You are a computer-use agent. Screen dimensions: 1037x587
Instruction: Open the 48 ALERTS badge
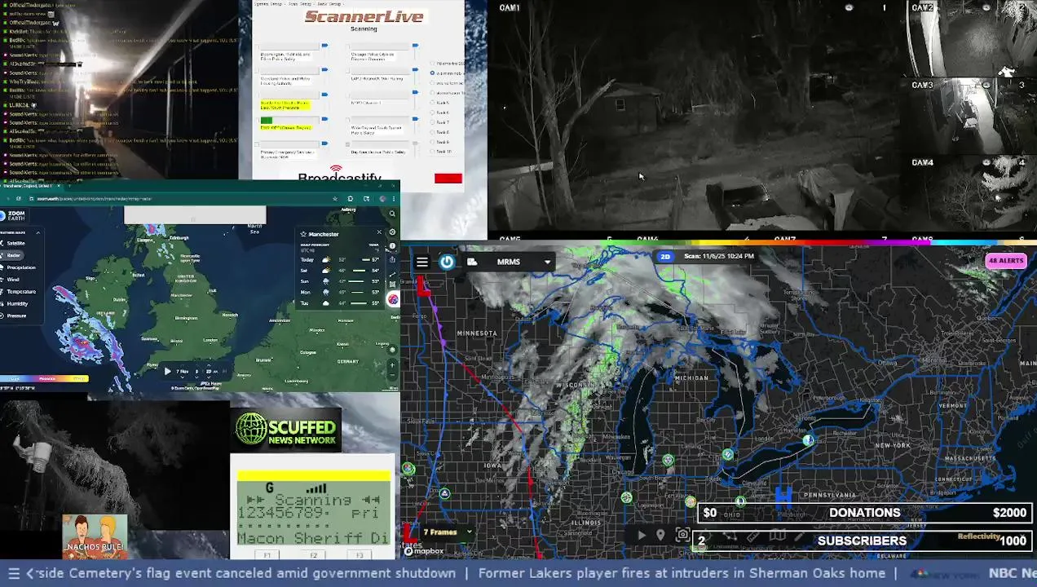pyautogui.click(x=1005, y=261)
